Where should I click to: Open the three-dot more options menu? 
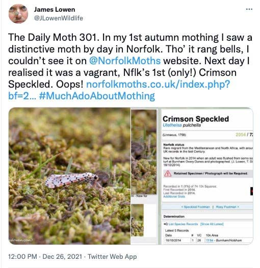click(249, 9)
